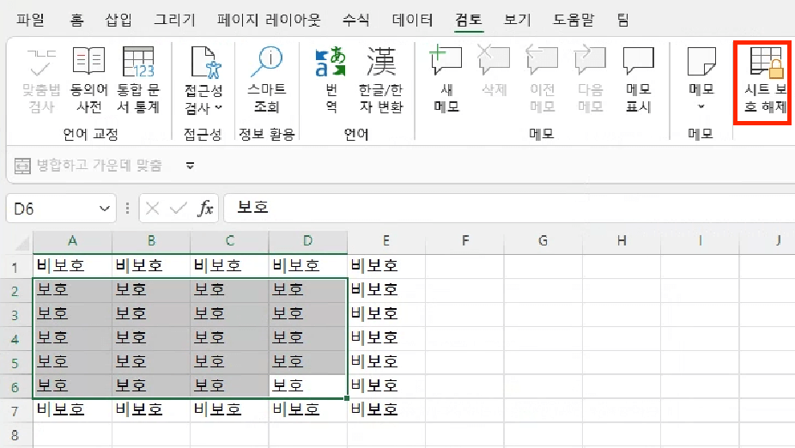Open 스마트 조회 smart lookup
This screenshot has height=448, width=795.
[267, 80]
